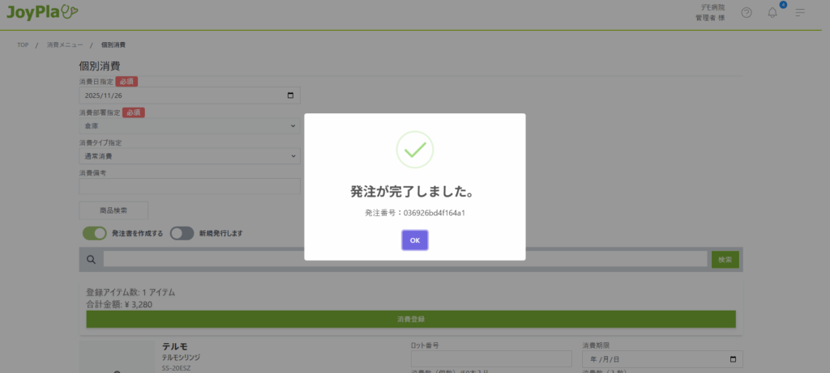
Task: Click the ロット番号 input field
Action: 491,358
